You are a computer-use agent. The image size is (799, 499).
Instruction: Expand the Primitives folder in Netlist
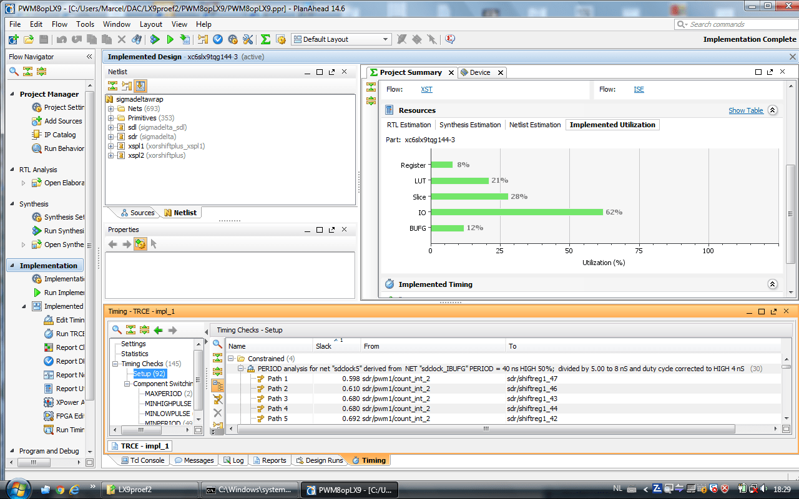[x=111, y=119]
